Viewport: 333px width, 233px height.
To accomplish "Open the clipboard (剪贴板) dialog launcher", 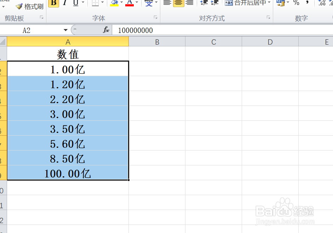I will click(x=42, y=17).
